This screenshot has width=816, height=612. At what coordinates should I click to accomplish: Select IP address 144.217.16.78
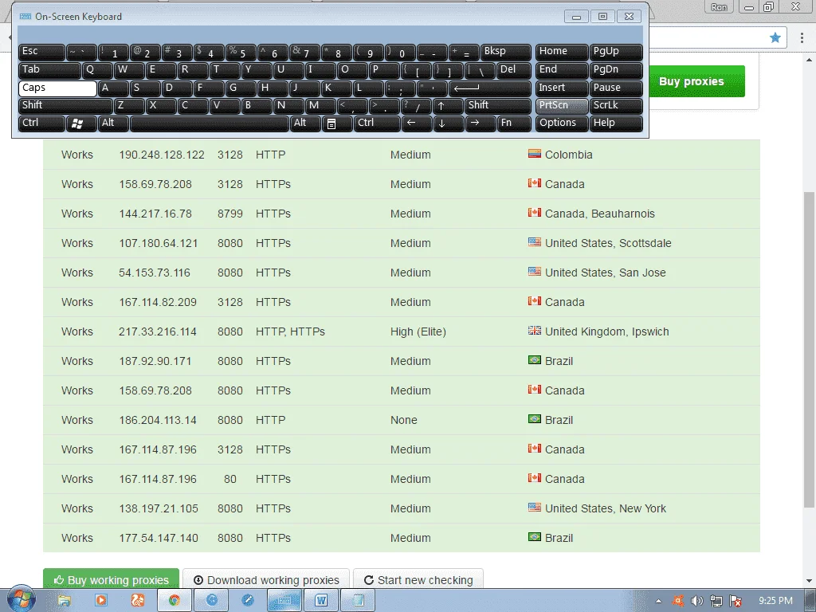pyautogui.click(x=155, y=214)
